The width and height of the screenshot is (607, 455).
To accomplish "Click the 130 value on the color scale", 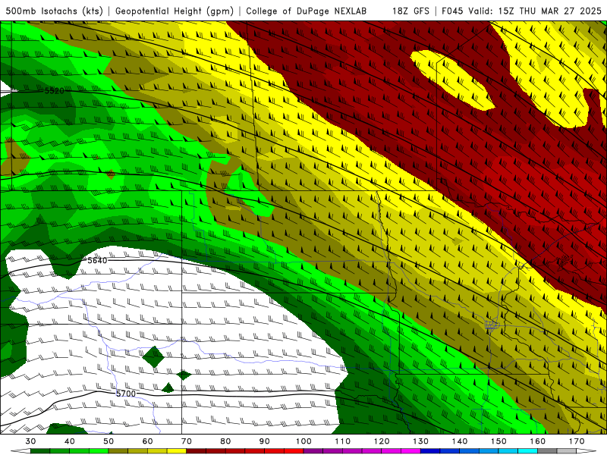I will click(421, 441).
